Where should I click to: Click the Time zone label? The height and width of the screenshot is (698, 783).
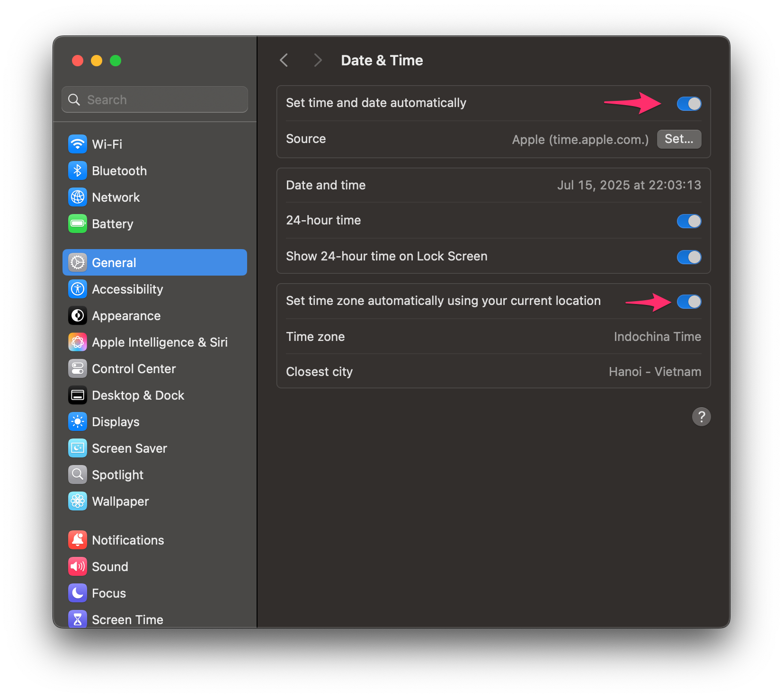tap(315, 337)
